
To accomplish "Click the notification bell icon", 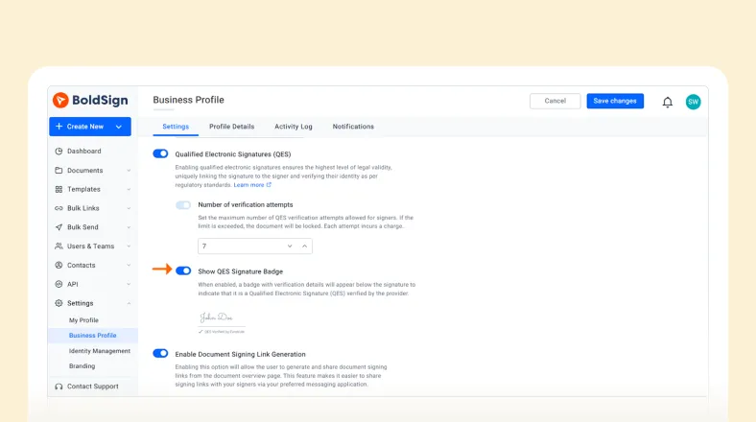I will click(x=668, y=102).
